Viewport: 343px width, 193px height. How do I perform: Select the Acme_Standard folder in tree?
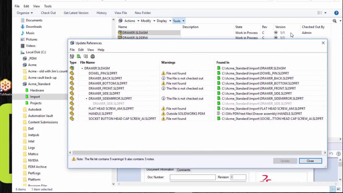pos(39,84)
